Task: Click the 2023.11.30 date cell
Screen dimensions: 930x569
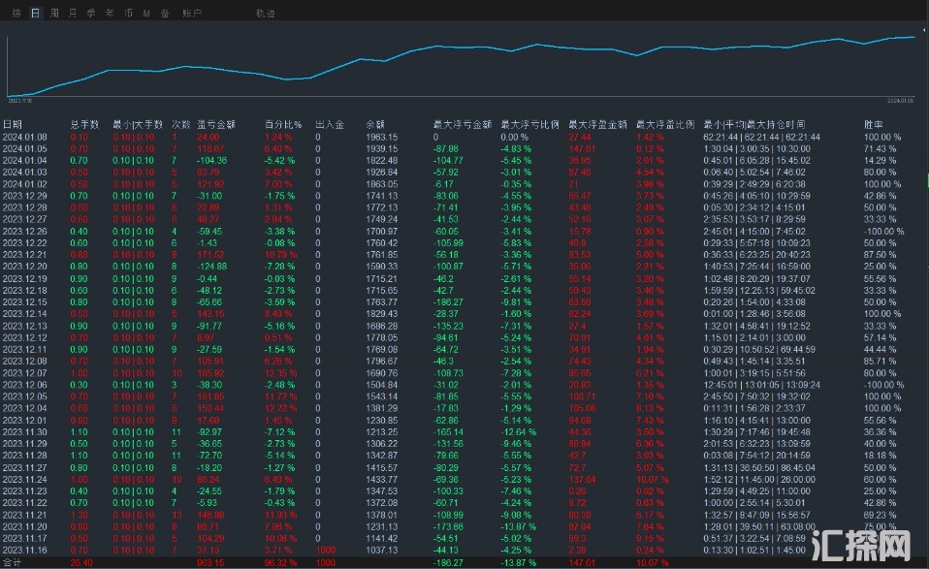Action: coord(25,432)
